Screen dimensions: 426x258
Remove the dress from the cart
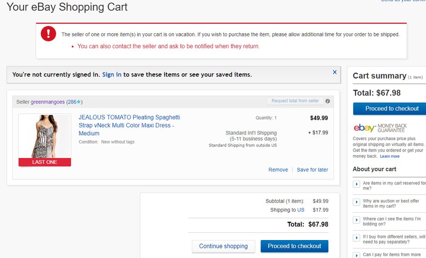click(278, 170)
